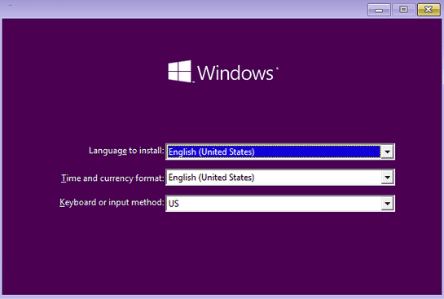This screenshot has height=299, width=444.
Task: Click the US keyboard value field
Action: [x=274, y=204]
